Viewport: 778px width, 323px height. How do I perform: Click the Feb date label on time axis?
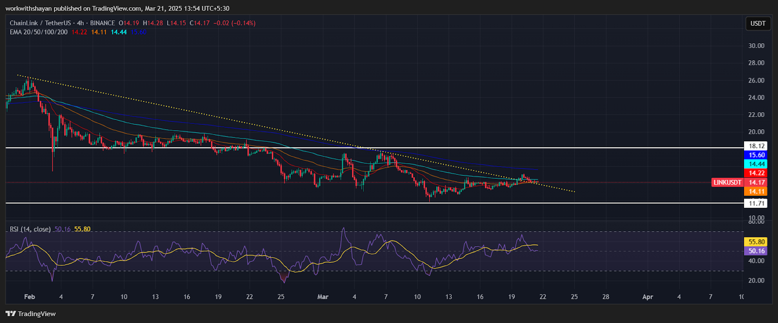[30, 297]
